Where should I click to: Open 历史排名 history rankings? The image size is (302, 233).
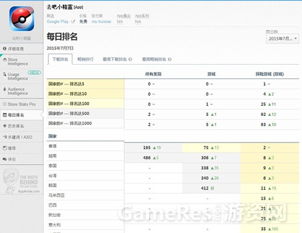click(x=22, y=126)
